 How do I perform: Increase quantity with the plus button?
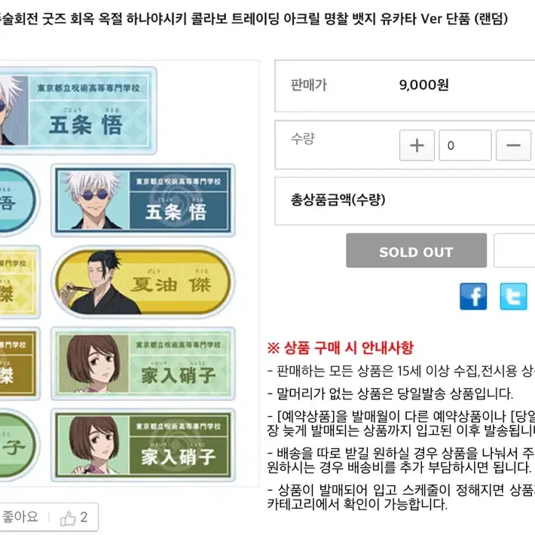pos(417,145)
